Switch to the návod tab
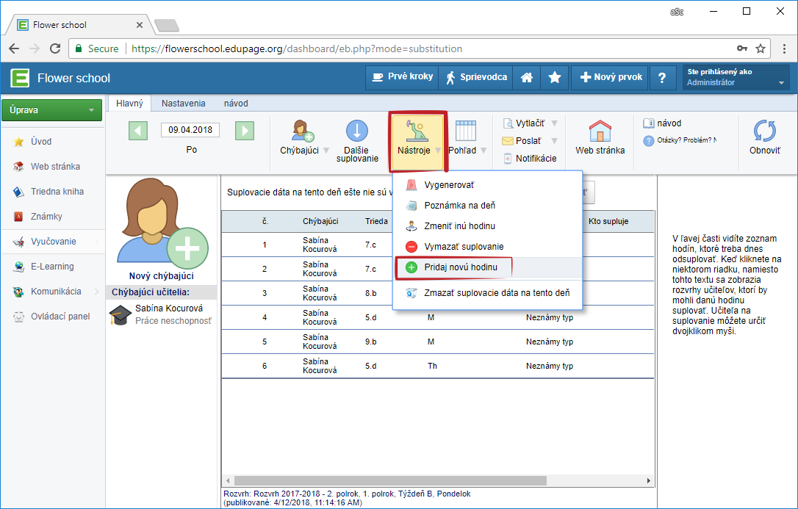798x509 pixels. [x=236, y=104]
